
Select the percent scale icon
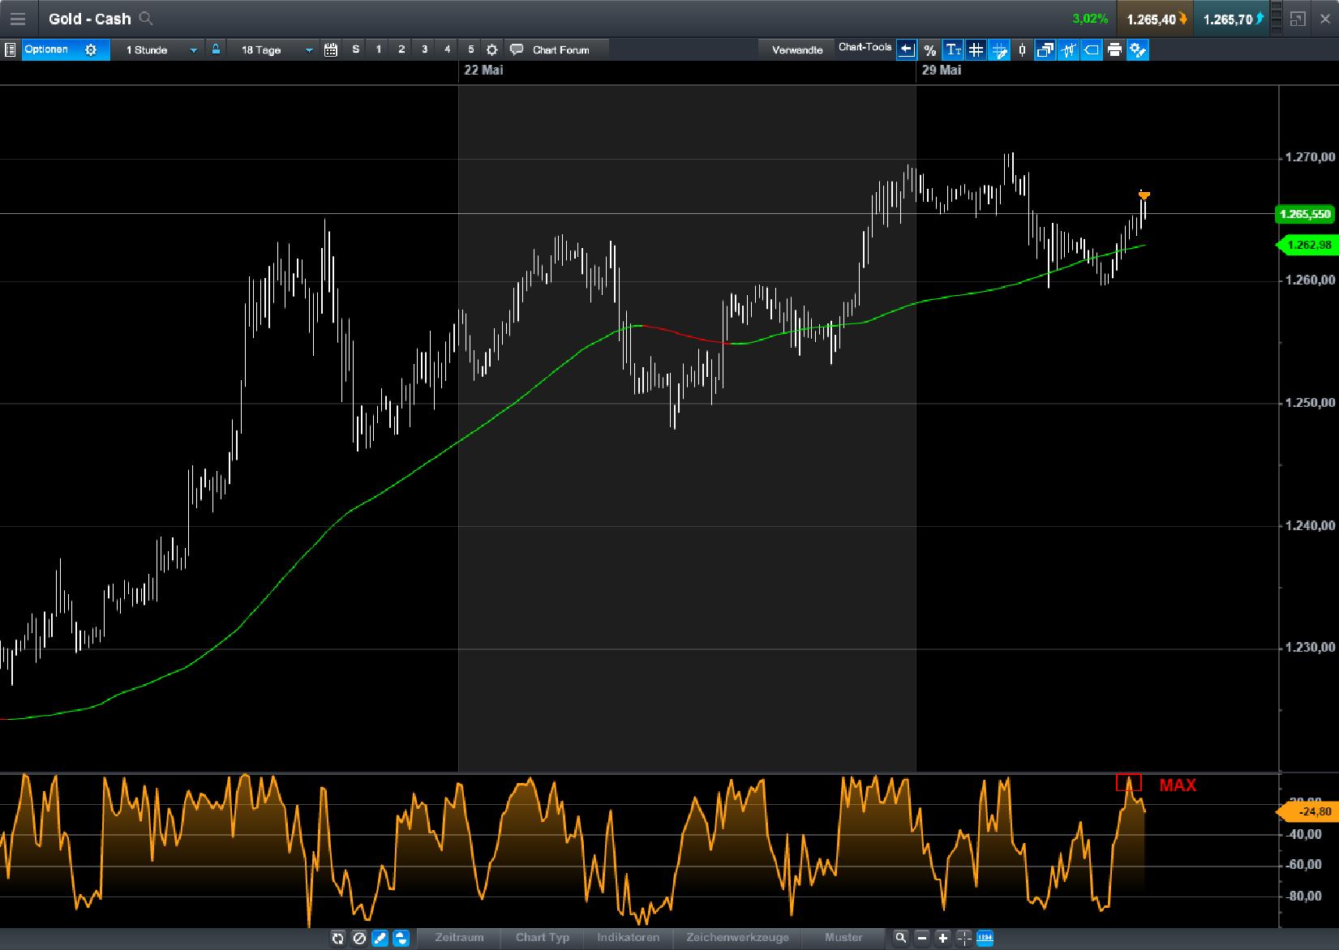tap(929, 49)
